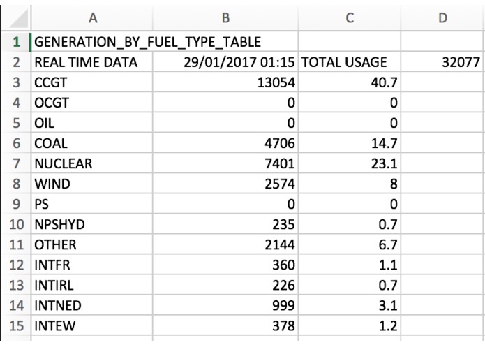Select the 40.7 percentage cell
Screen dimensions: 485x345
[350, 82]
